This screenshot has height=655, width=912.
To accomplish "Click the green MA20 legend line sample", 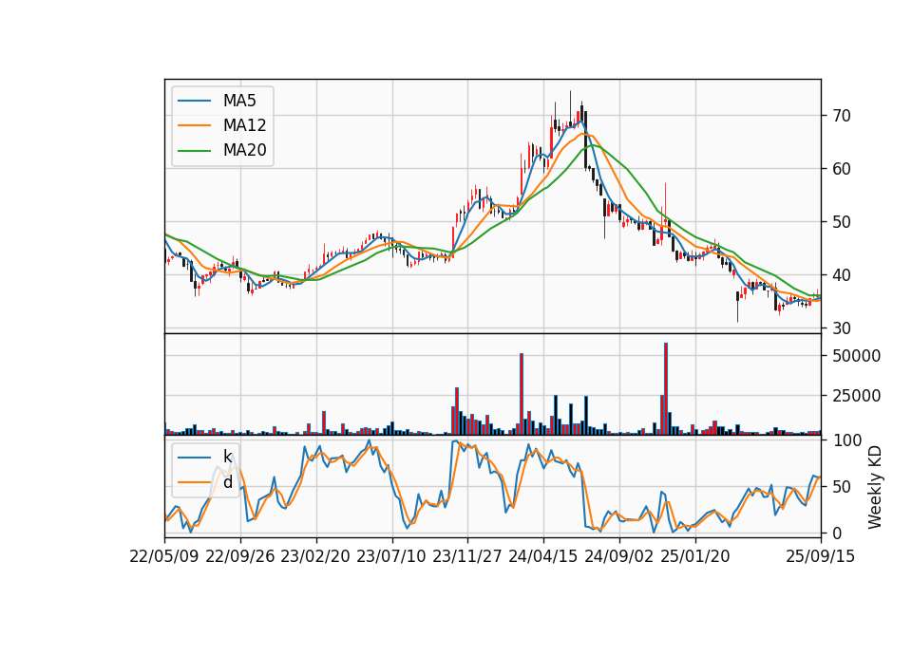I will coord(194,151).
